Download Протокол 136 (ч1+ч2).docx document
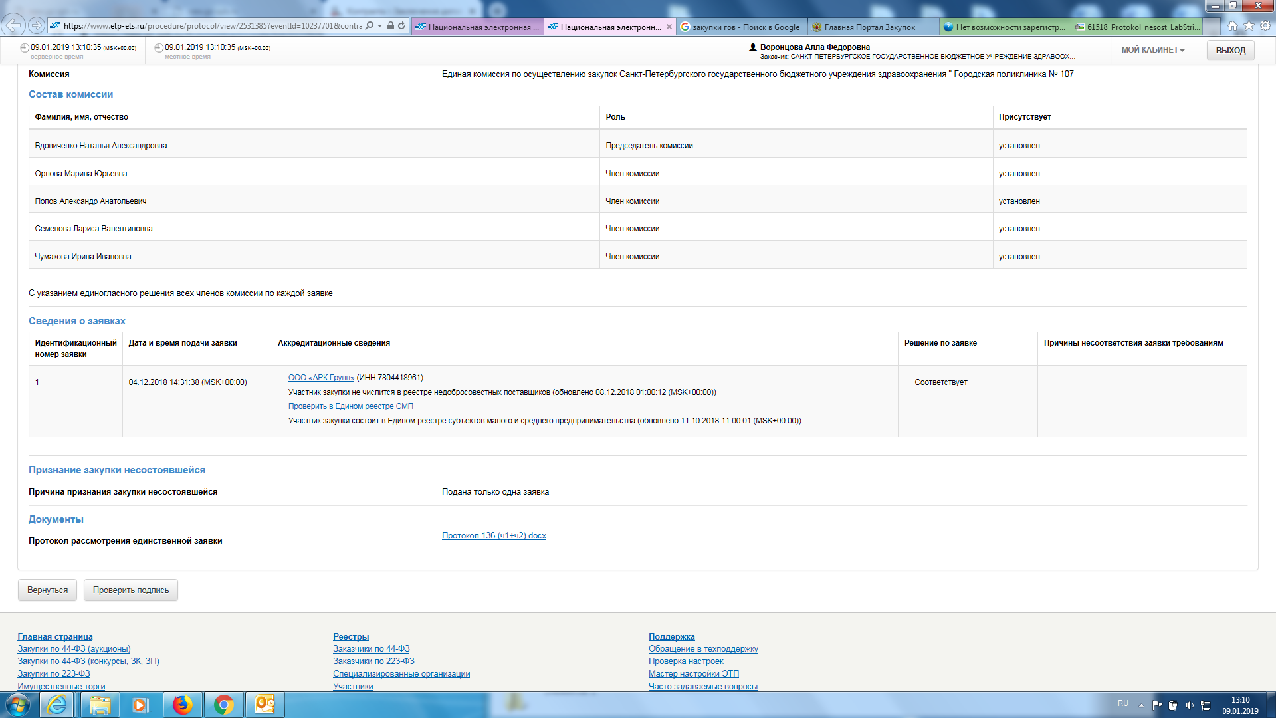The image size is (1276, 718). (x=494, y=536)
